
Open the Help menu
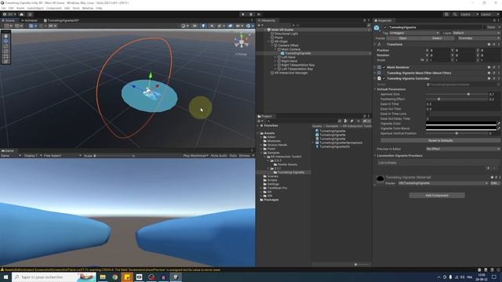tap(100, 8)
